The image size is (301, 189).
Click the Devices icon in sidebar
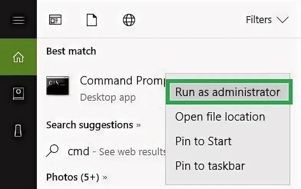click(x=18, y=131)
